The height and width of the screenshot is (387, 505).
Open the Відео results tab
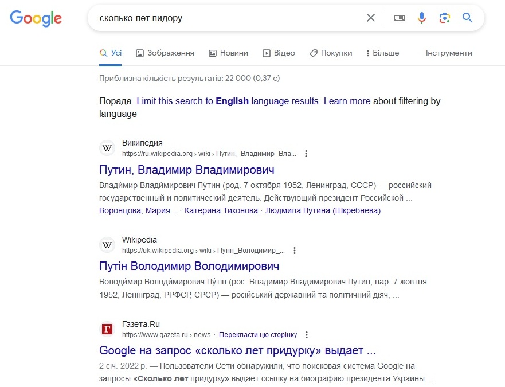pos(279,53)
